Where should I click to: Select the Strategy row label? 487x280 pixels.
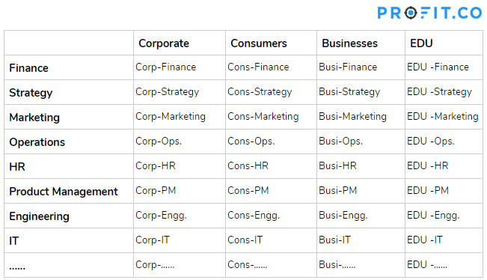(x=31, y=93)
